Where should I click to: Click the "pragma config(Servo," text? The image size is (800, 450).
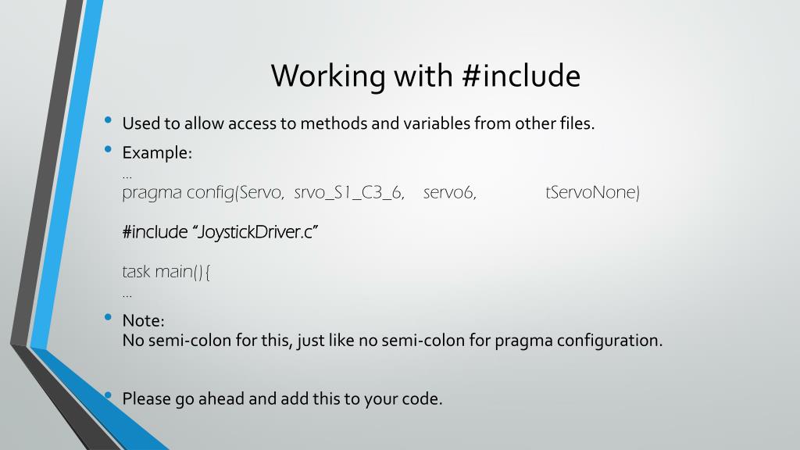point(203,193)
